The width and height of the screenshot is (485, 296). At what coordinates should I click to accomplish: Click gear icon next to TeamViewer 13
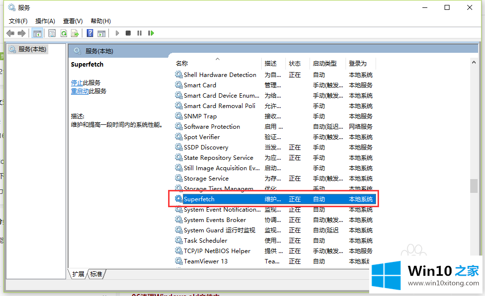[x=178, y=261]
